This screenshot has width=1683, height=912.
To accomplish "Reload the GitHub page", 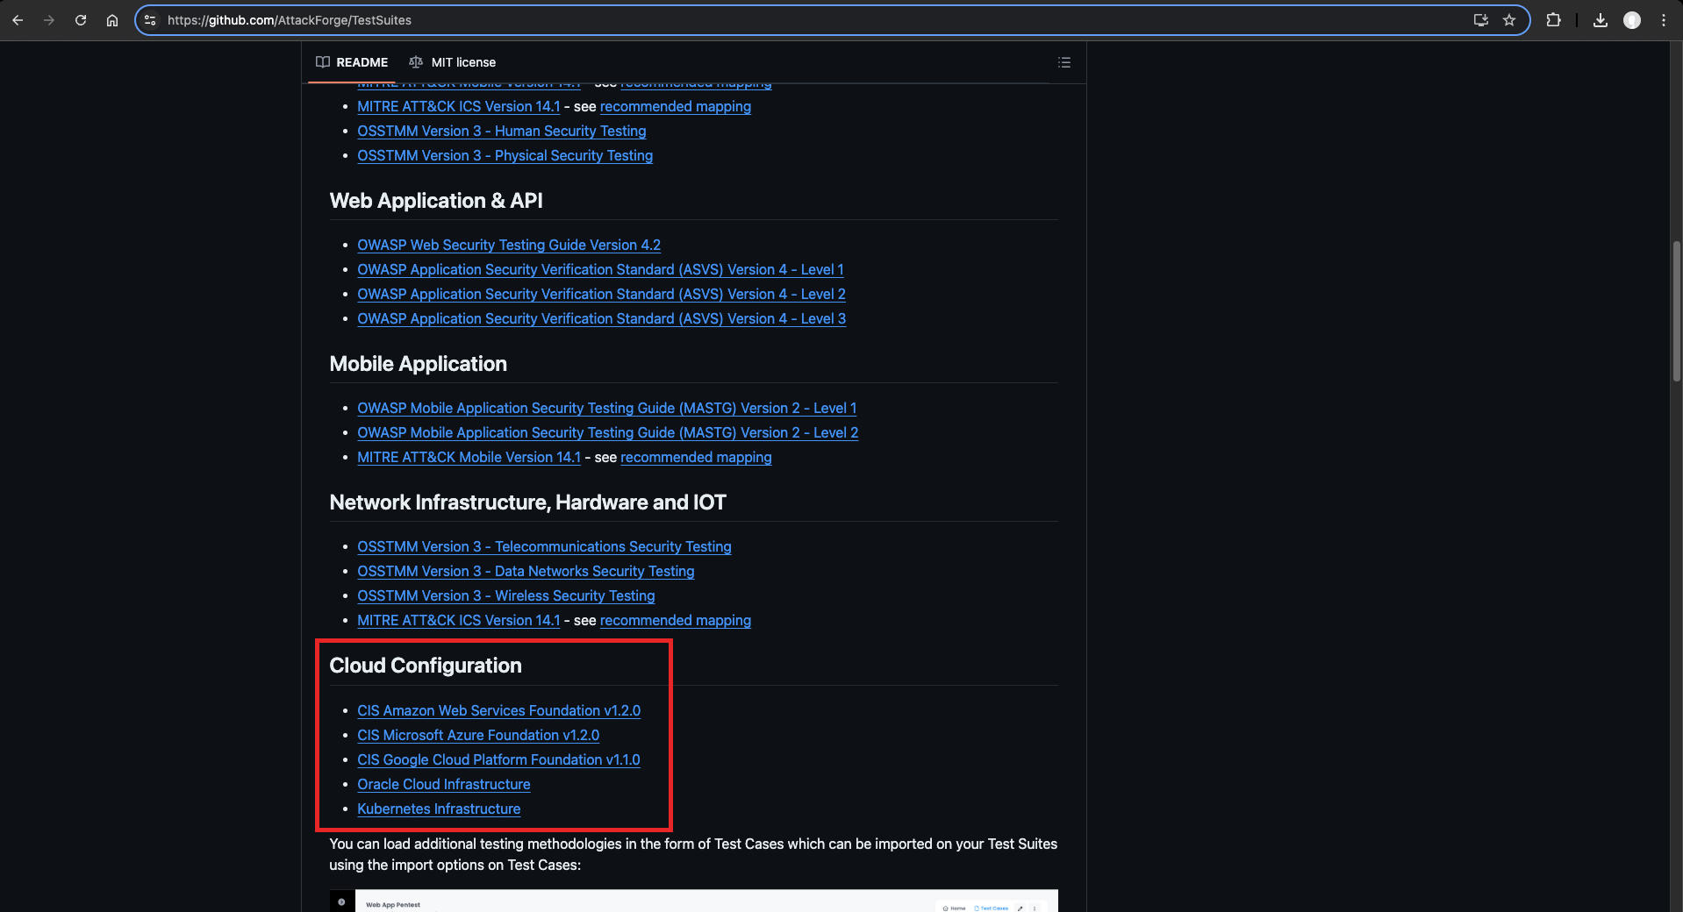I will point(81,20).
